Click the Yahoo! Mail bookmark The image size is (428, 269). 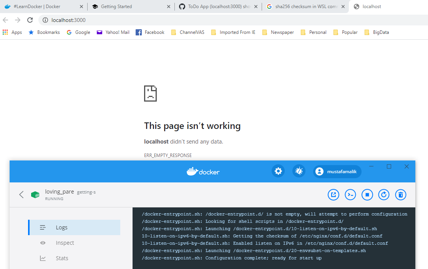tap(113, 32)
